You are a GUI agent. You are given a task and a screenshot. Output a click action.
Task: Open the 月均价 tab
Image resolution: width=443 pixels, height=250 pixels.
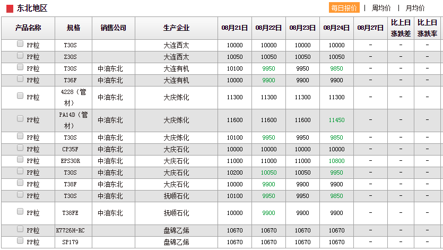pos(415,8)
